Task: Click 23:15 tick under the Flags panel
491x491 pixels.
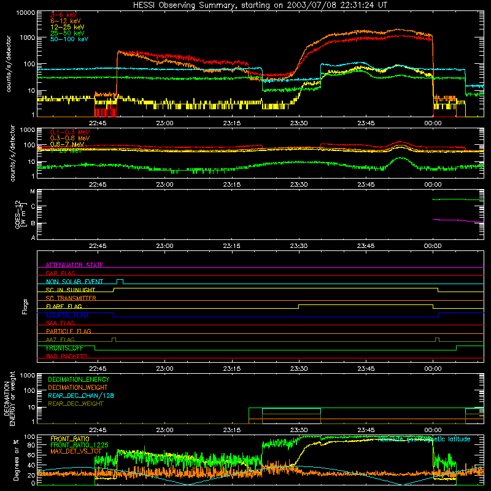Action: (x=232, y=369)
